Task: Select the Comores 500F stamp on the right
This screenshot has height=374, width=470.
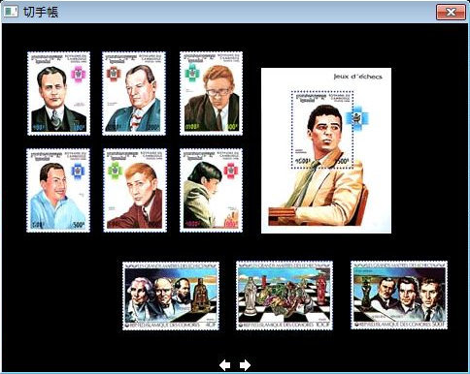Action: [399, 296]
